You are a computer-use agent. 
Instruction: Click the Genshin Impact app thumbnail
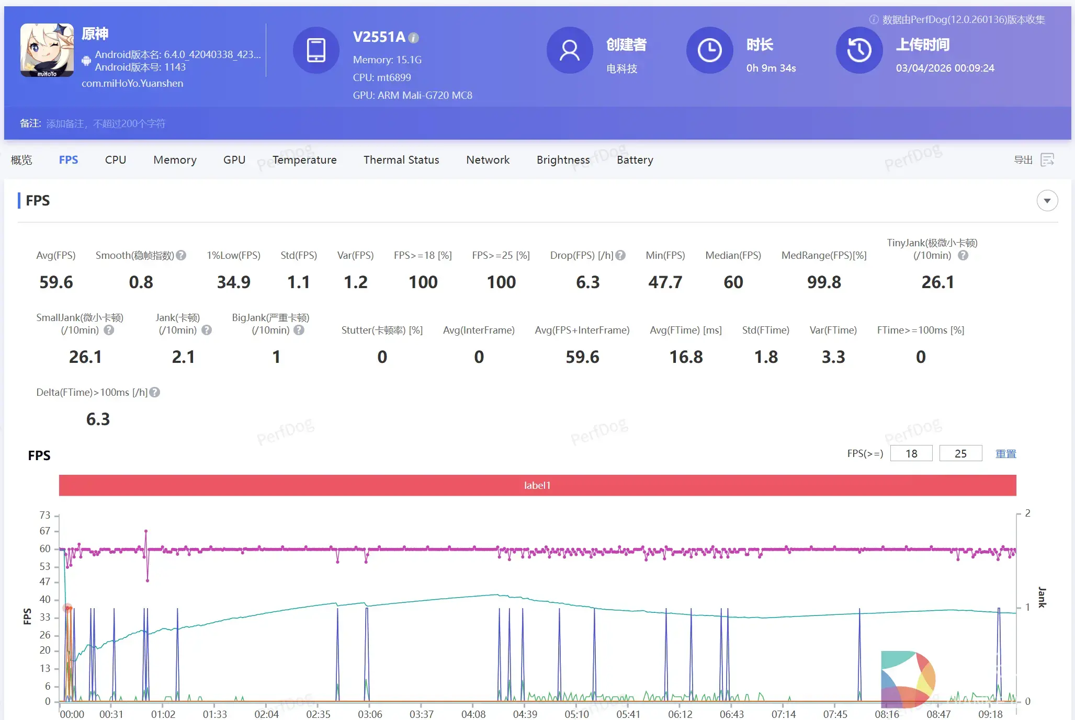(x=47, y=50)
